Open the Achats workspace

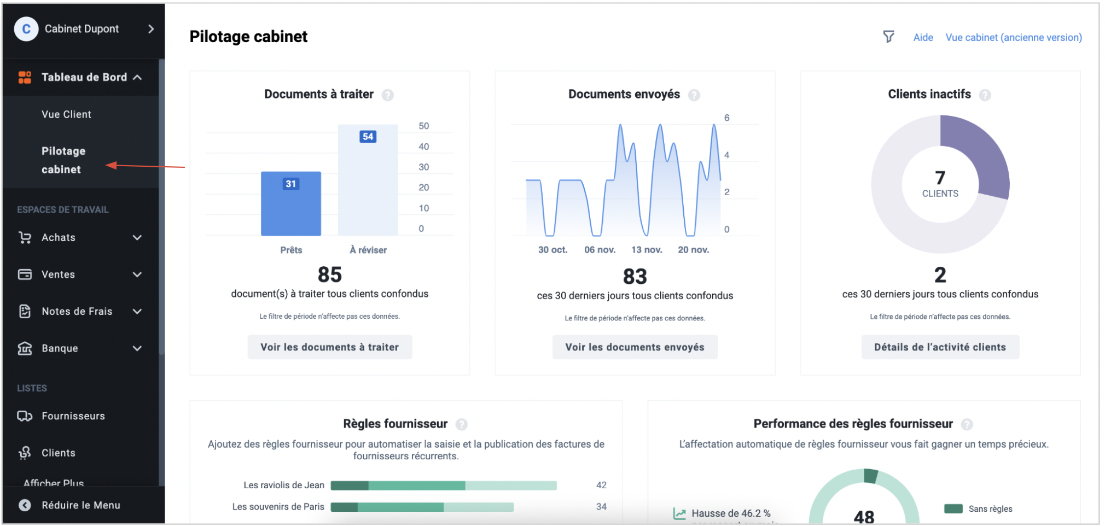(x=59, y=237)
